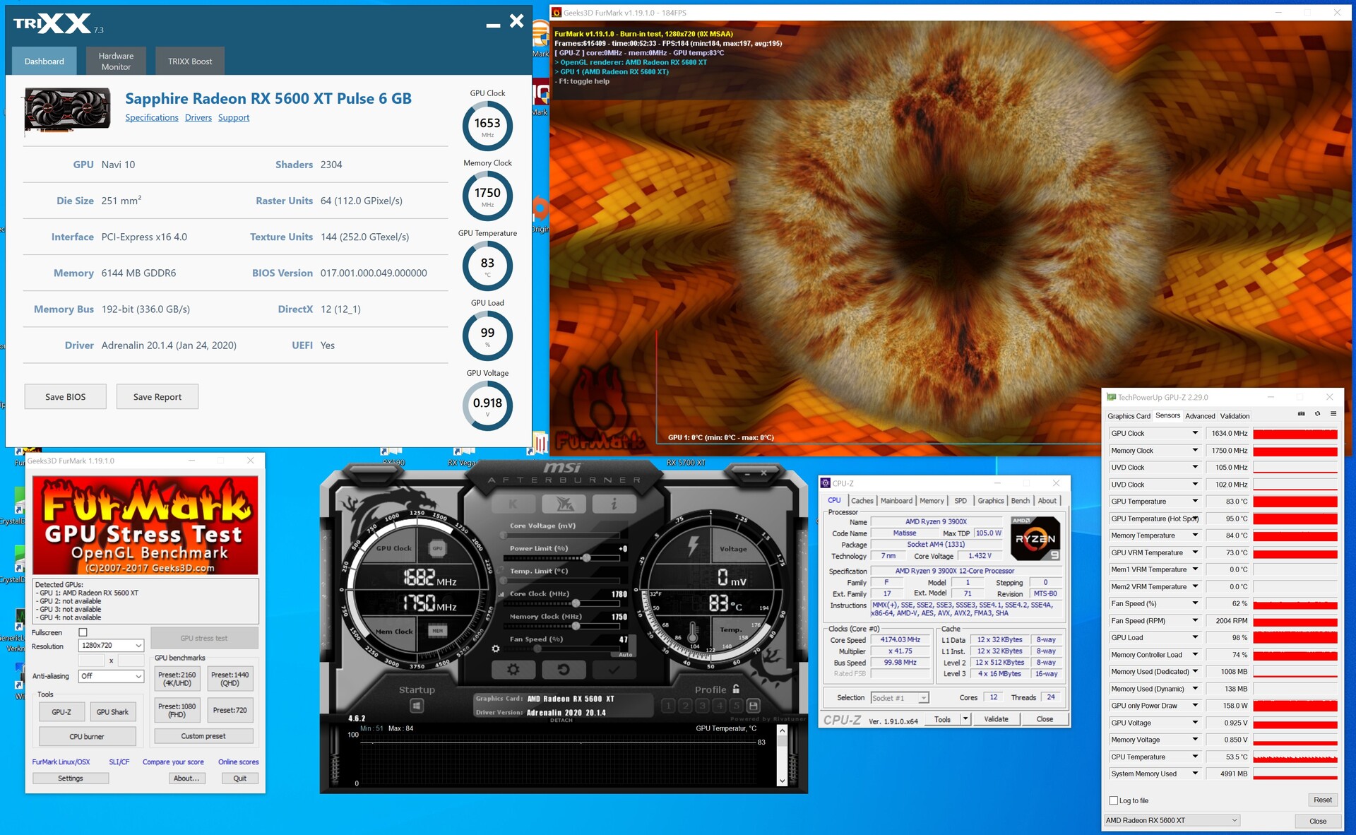The height and width of the screenshot is (835, 1356).
Task: Enable Log to file in GPU-Z
Action: [x=1114, y=800]
